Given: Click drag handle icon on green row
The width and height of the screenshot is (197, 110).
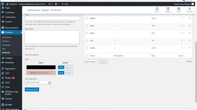Looking at the screenshot, I should pyautogui.click(x=190, y=18).
